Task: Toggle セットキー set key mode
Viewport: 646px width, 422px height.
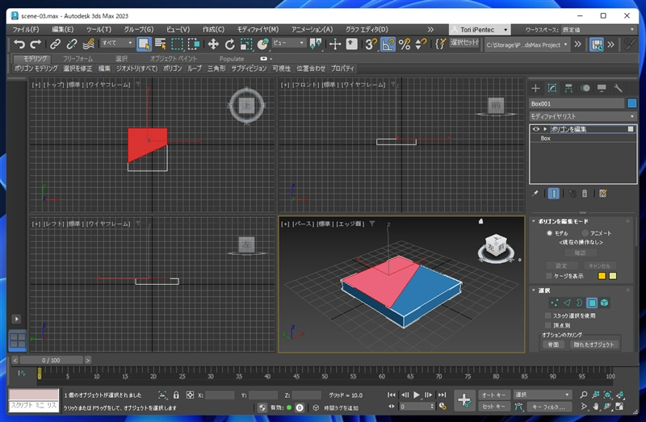Action: pyautogui.click(x=494, y=407)
